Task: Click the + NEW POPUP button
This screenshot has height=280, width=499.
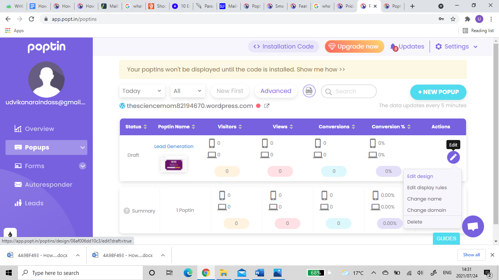Action: click(x=438, y=92)
